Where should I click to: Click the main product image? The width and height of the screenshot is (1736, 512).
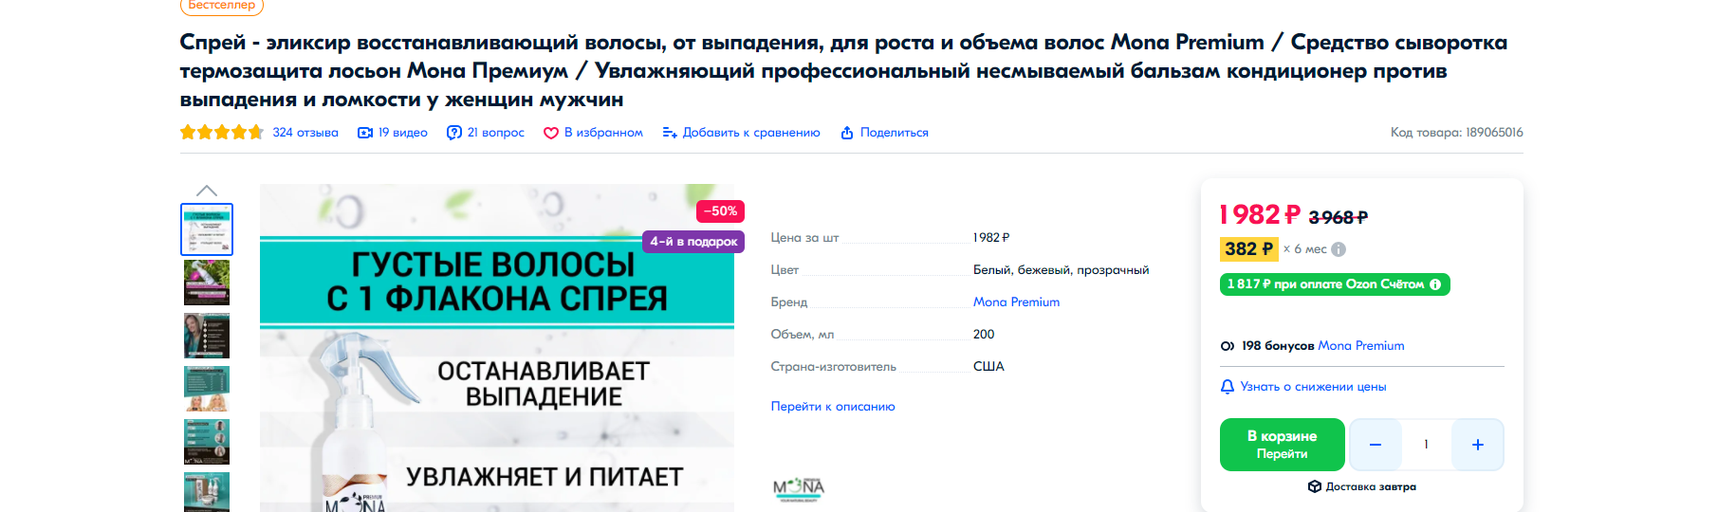[x=497, y=348]
